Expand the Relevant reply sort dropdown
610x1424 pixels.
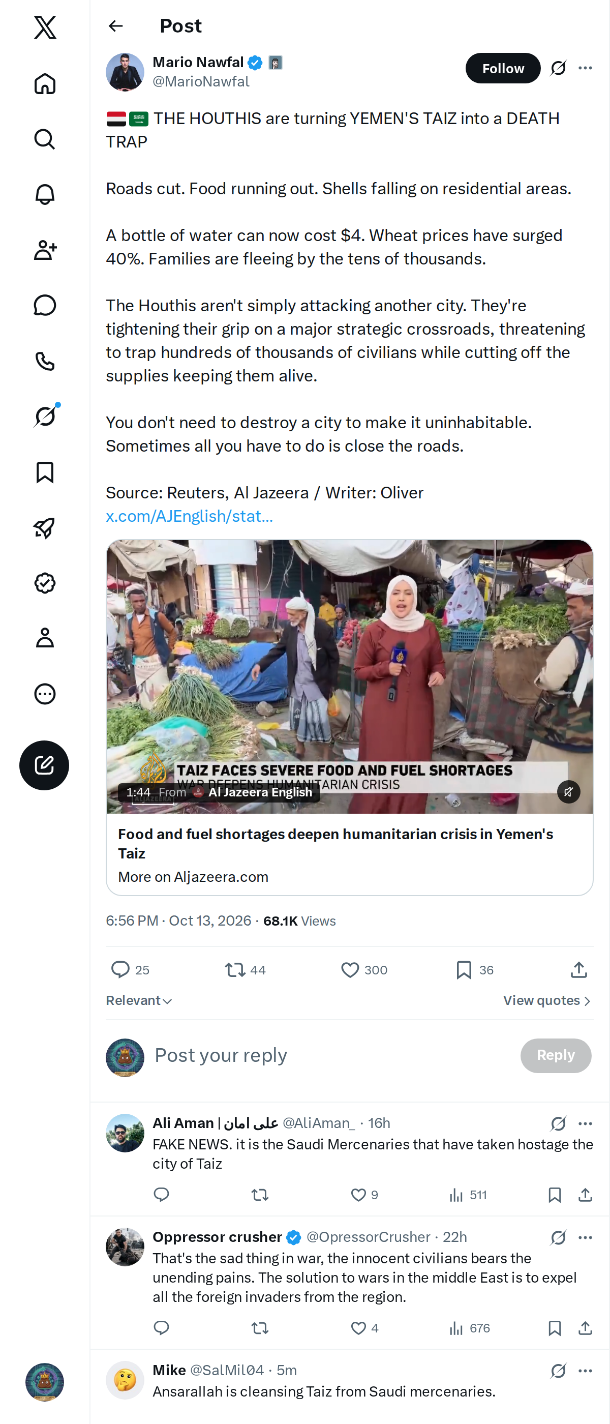click(x=139, y=1000)
